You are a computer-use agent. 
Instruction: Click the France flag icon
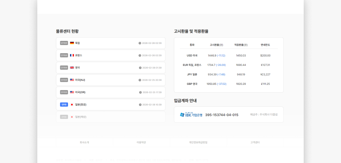[72, 56]
